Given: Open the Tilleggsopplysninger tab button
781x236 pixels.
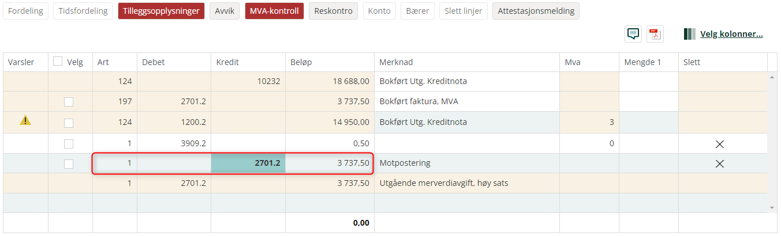Looking at the screenshot, I should click(x=161, y=11).
